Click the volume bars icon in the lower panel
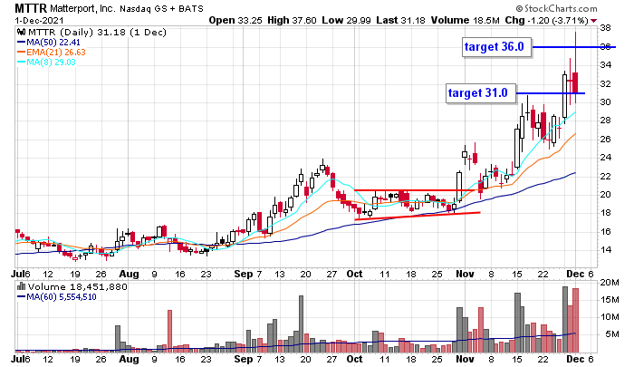 point(22,286)
